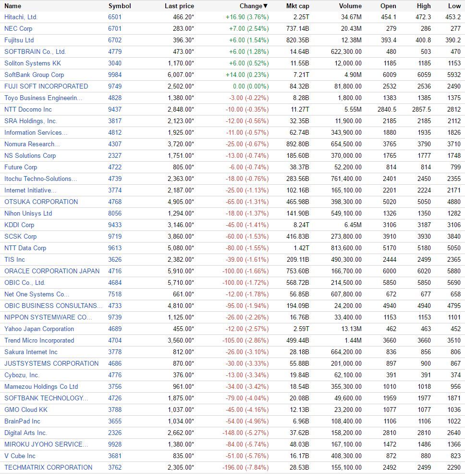Open Digital Arts Inc. link
465x474 pixels.
point(25,433)
